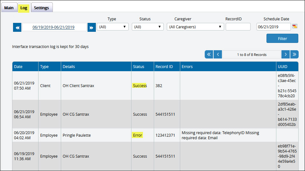This screenshot has height=171, width=305.
Task: Edit the Schedule Date field
Action: click(273, 27)
